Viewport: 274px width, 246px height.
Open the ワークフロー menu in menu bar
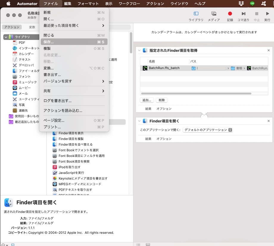pos(129,4)
